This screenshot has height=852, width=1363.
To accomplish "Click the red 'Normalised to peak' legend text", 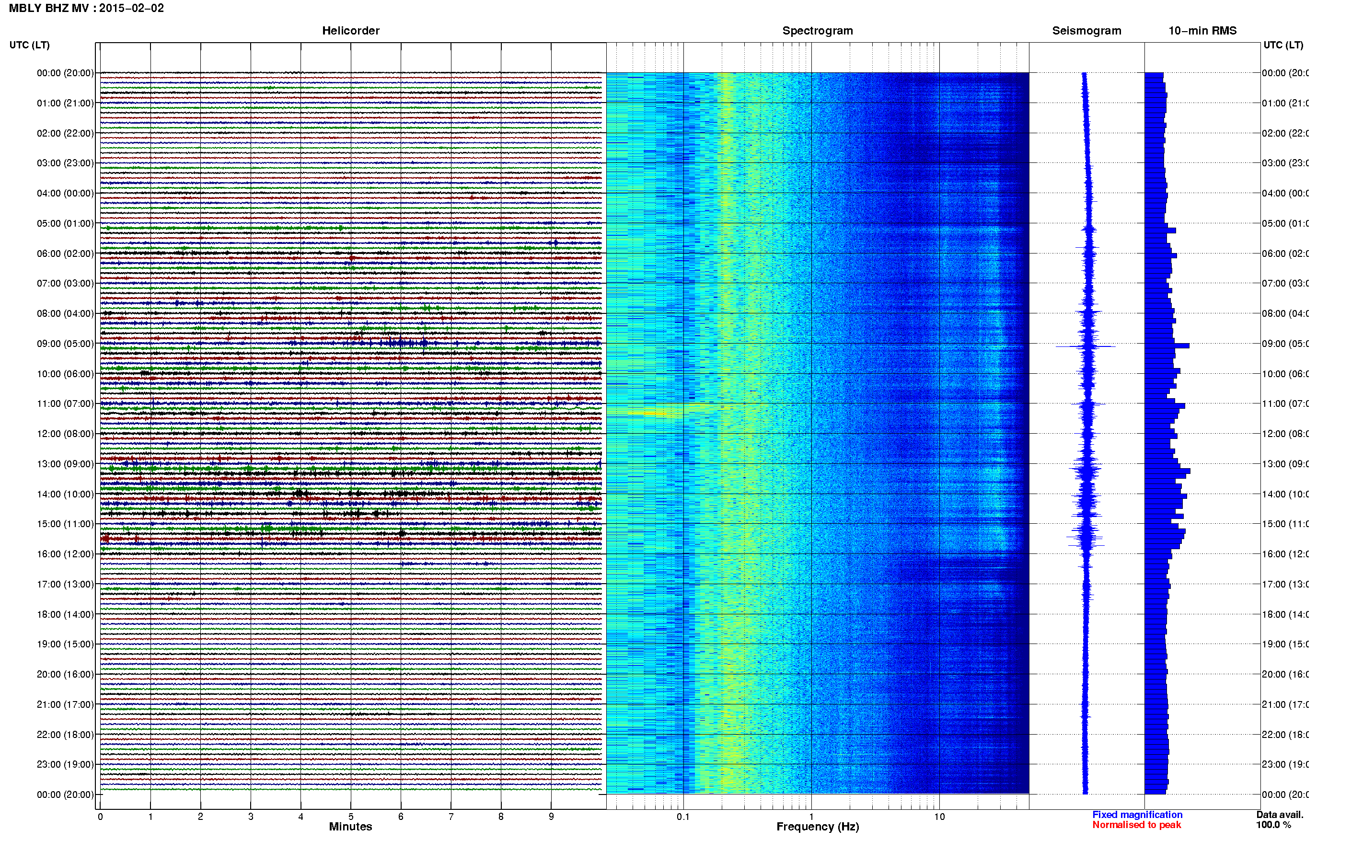I will (x=1136, y=825).
